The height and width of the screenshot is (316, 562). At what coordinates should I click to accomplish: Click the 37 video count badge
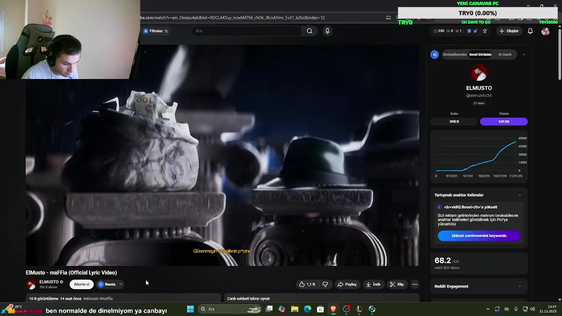(479, 104)
